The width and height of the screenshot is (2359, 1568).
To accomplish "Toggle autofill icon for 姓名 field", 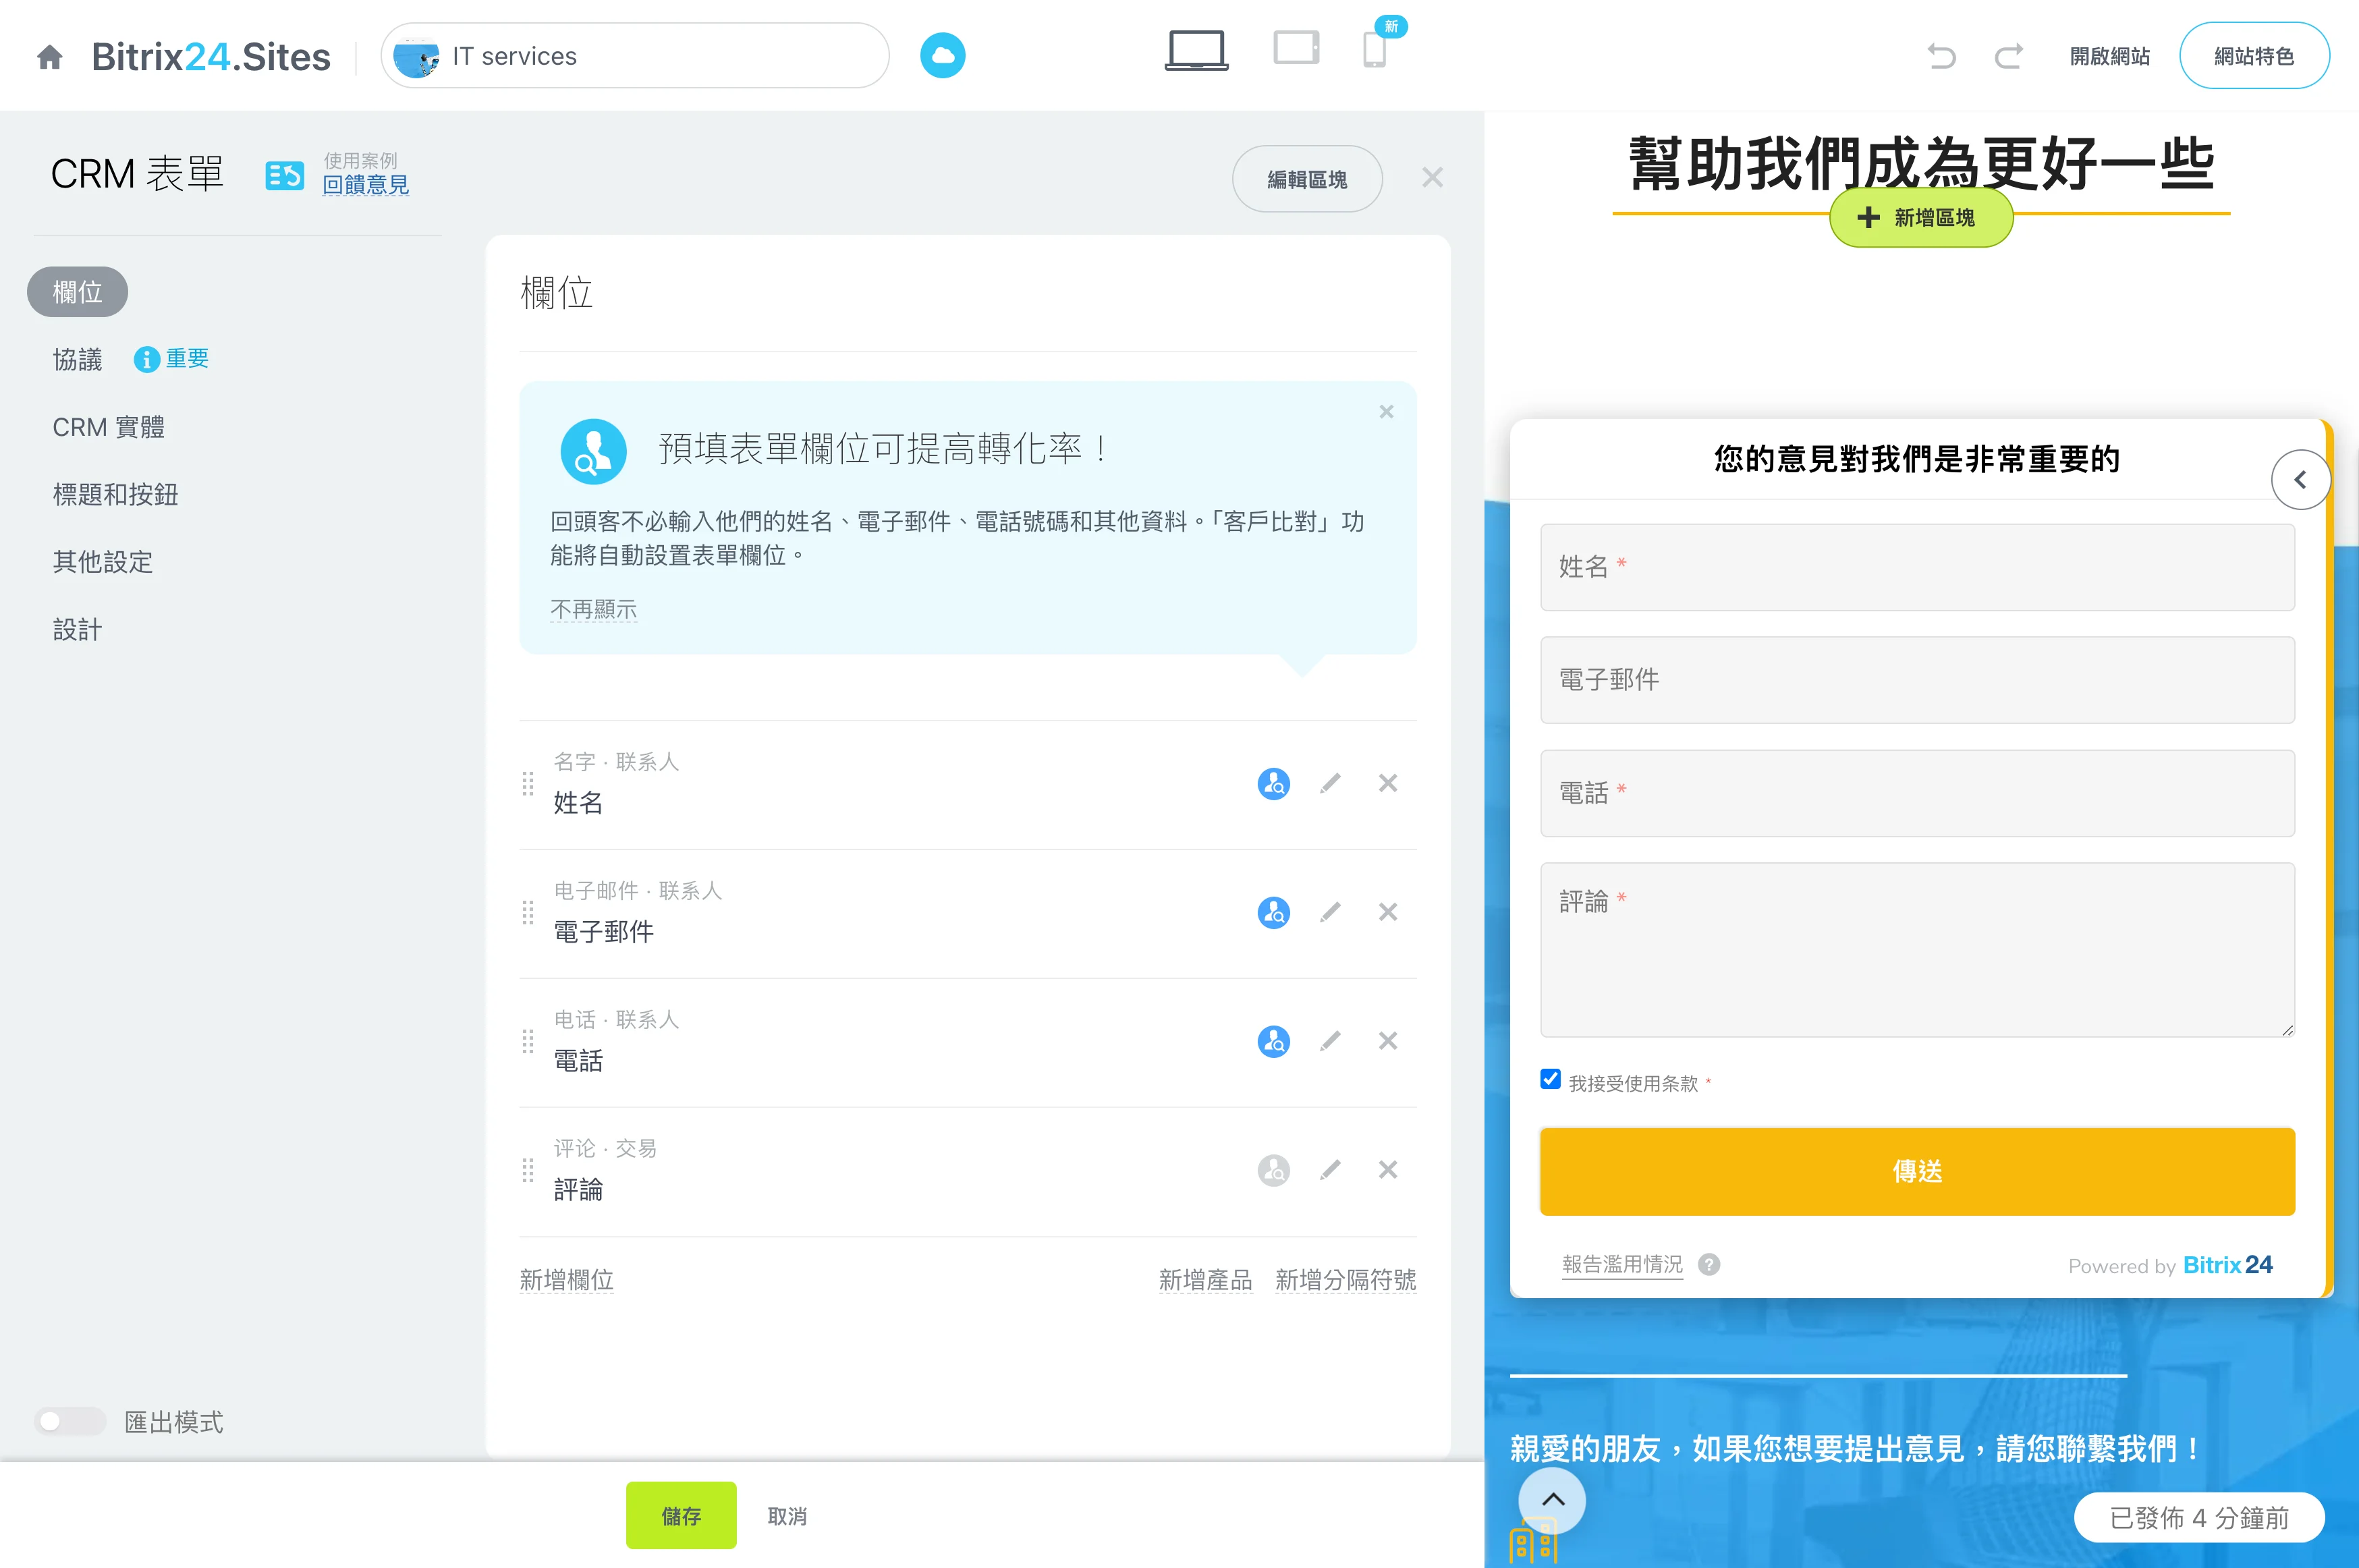I will tap(1273, 783).
